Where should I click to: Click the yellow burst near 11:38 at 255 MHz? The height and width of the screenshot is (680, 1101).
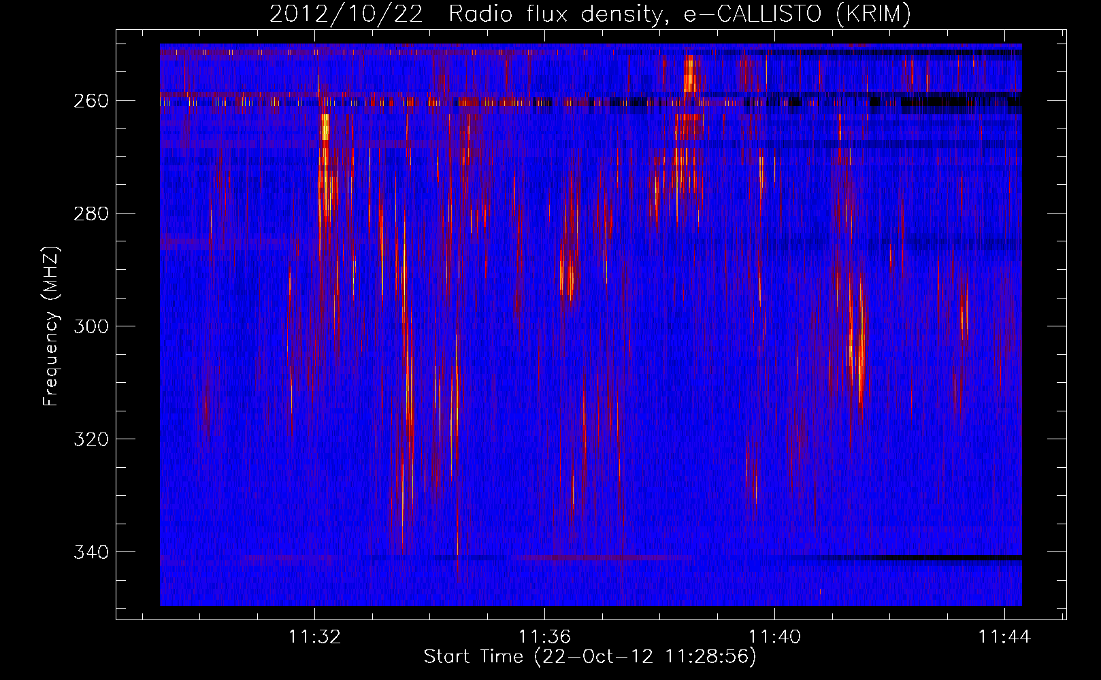point(690,75)
